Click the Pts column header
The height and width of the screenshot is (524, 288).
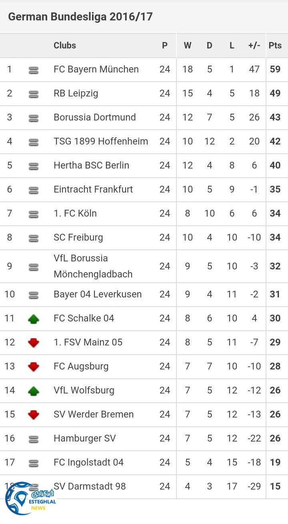click(275, 45)
